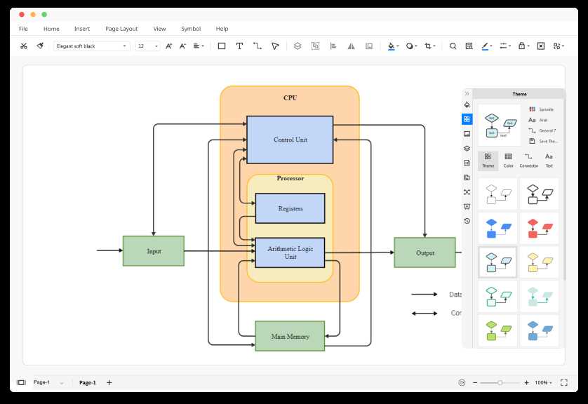Screen dimensions: 588x404
Task: Click the Fit to drawing icon
Action: tap(541, 46)
